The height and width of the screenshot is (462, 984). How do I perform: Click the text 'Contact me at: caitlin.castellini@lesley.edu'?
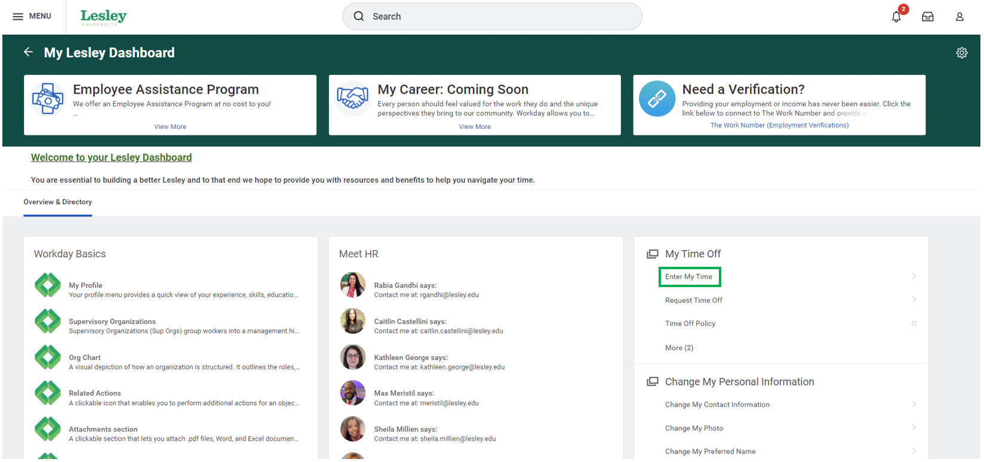click(439, 331)
